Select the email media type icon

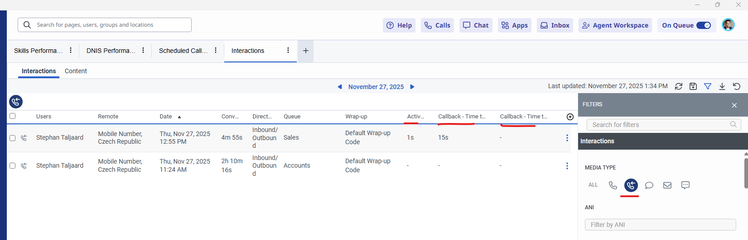pos(667,185)
